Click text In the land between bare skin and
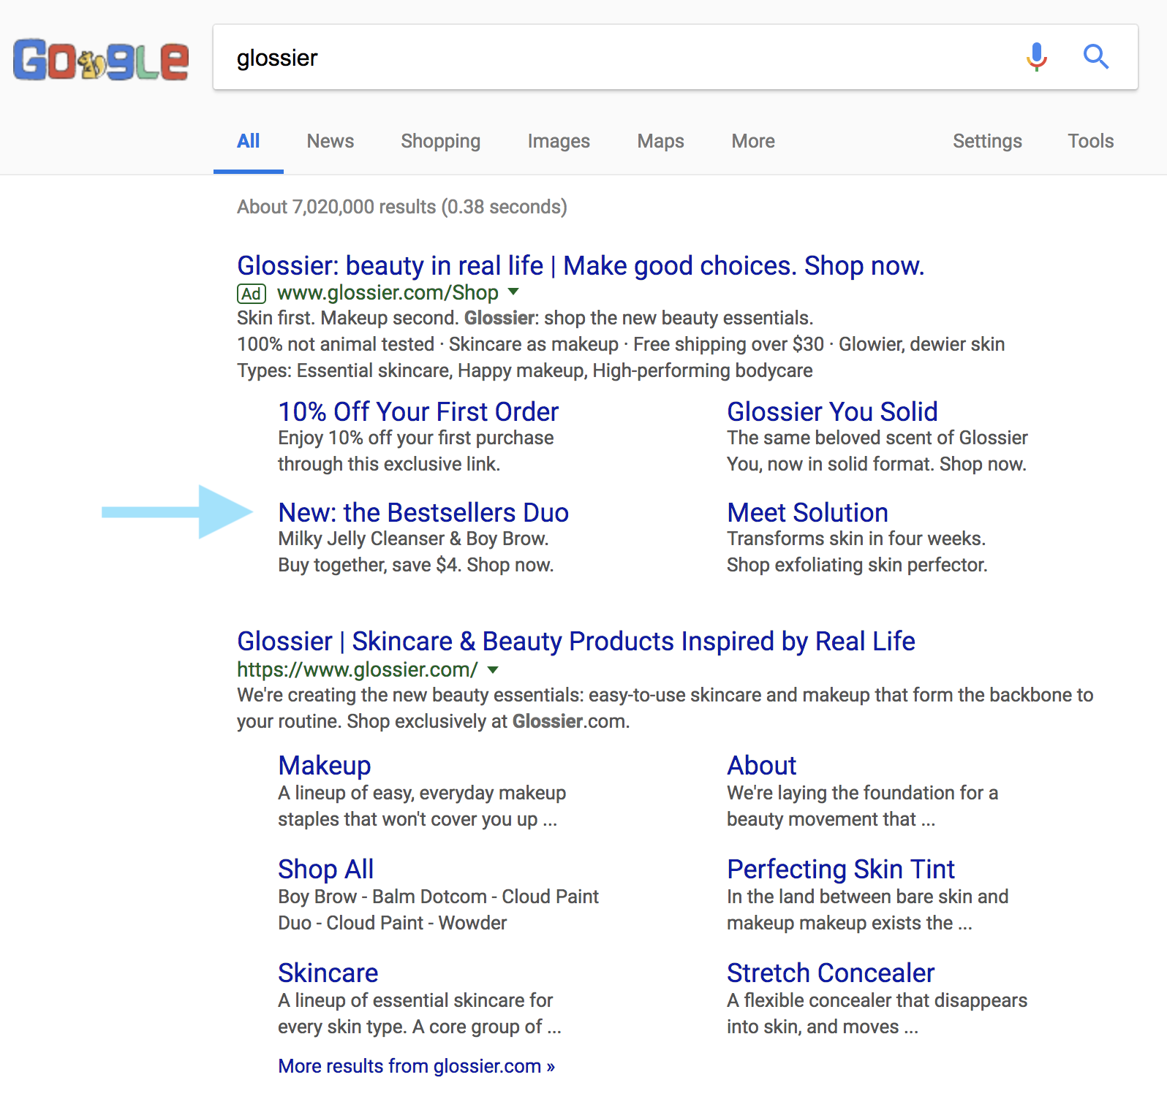Viewport: 1167px width, 1118px height. tap(868, 897)
